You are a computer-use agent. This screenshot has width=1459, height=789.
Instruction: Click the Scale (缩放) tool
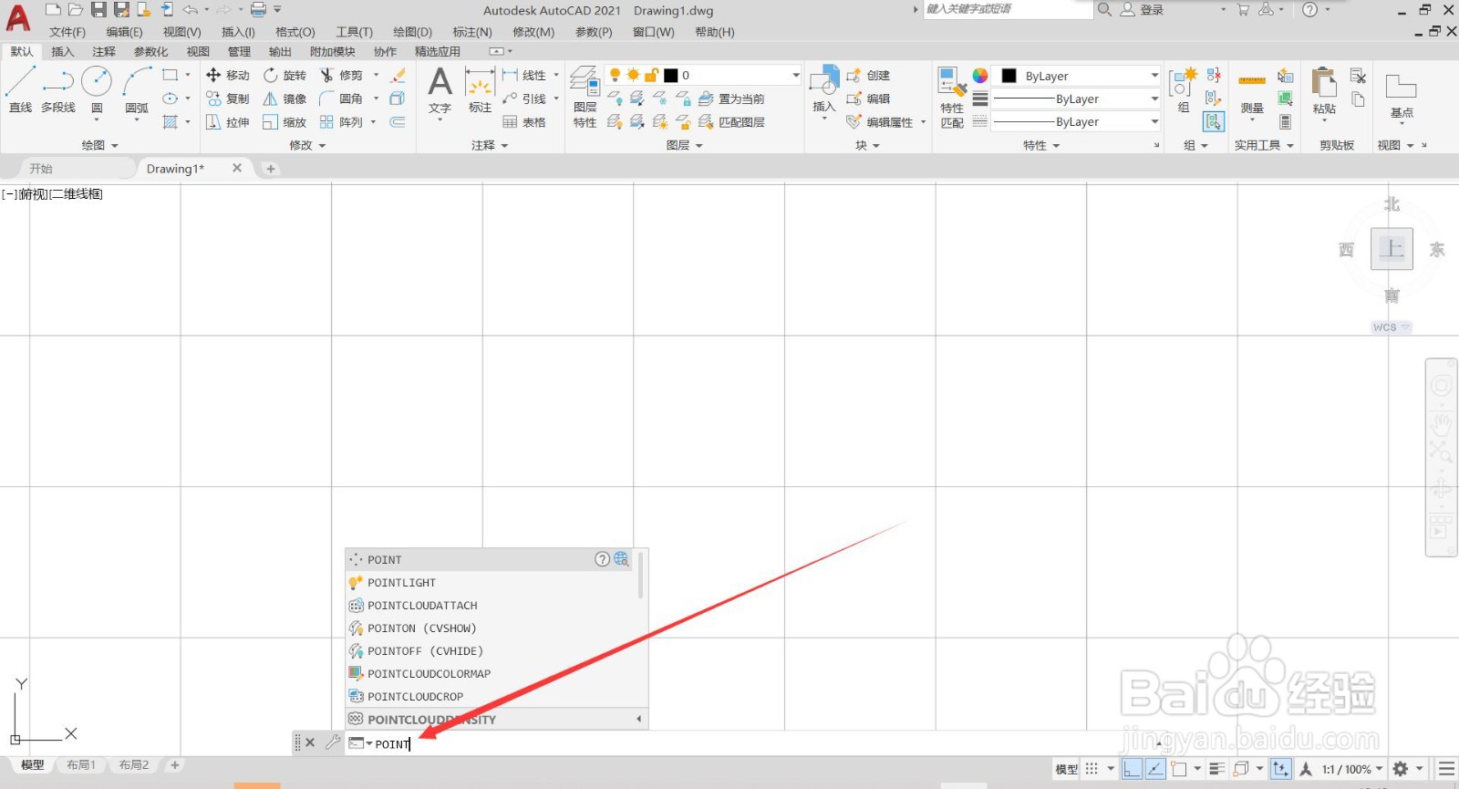[285, 122]
